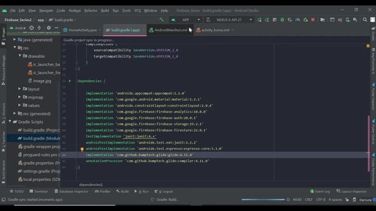376x211 pixels.
Task: Expand the java (generated) folder
Action: (x=15, y=39)
